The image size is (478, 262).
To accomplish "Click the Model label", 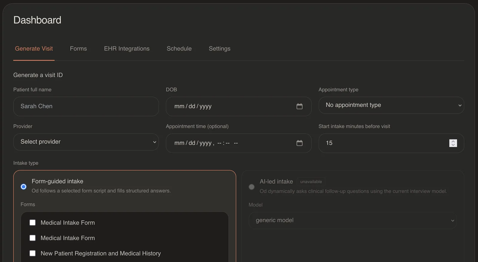I will coord(255,205).
